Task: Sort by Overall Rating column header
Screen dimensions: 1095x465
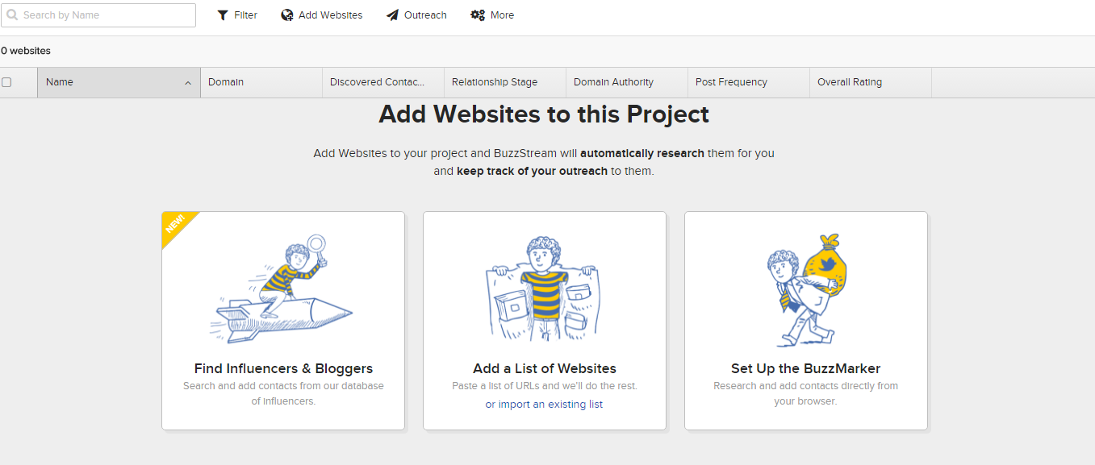Action: pyautogui.click(x=871, y=82)
